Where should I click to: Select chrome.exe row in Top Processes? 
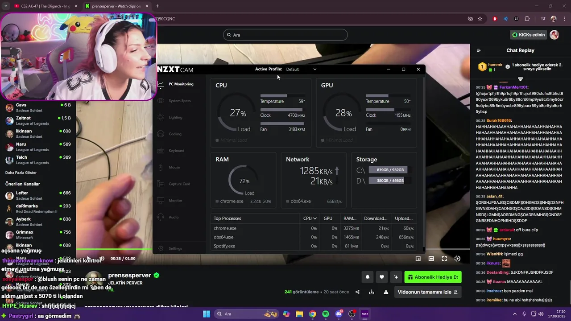(314, 228)
